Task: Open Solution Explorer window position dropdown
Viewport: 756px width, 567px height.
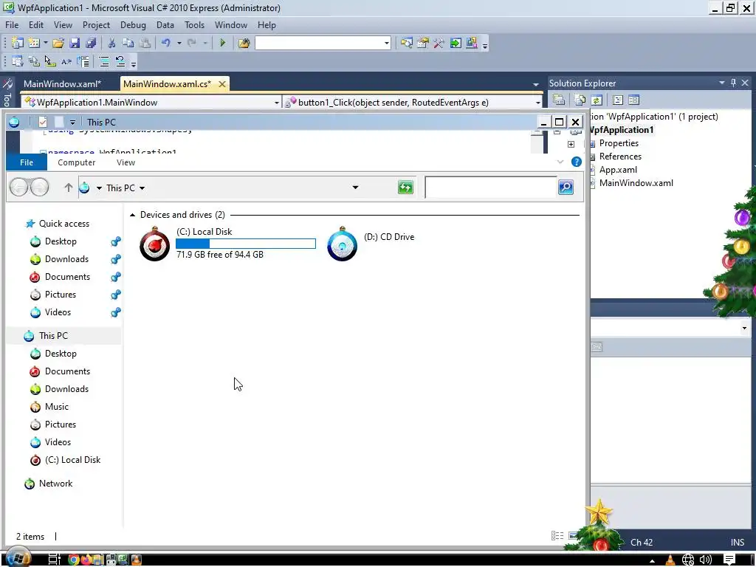Action: point(722,83)
